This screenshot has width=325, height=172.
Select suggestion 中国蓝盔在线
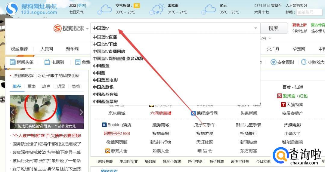(105, 94)
